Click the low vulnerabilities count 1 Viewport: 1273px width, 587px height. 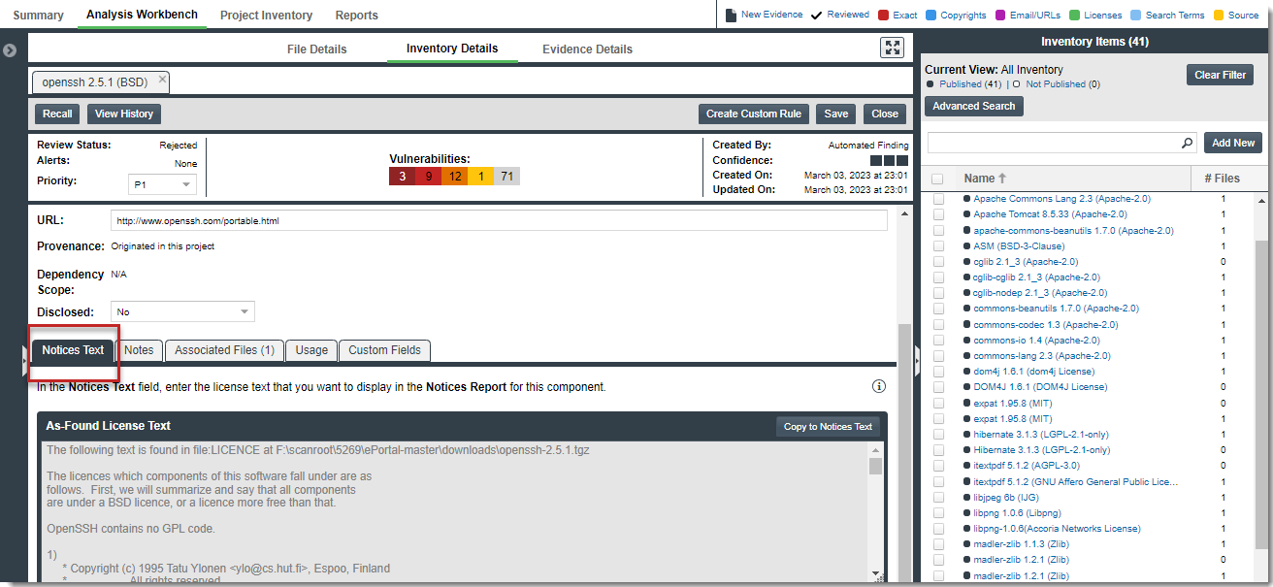pyautogui.click(x=480, y=176)
